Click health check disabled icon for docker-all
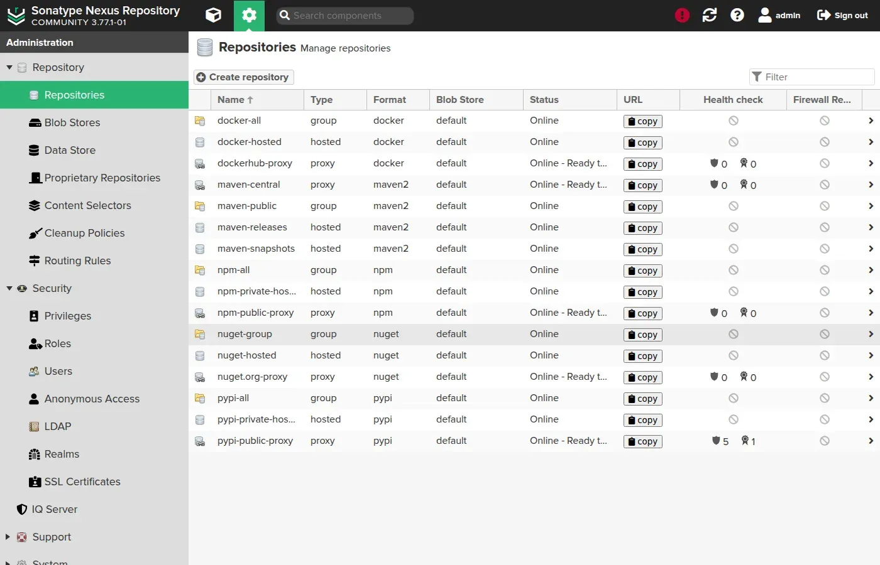Screen dimensions: 880x565 tap(734, 121)
